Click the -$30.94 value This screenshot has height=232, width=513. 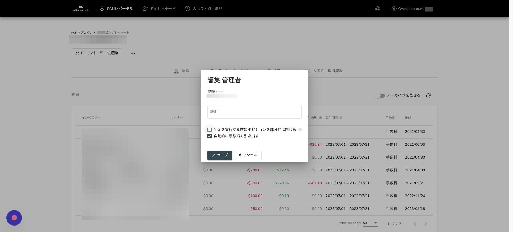tap(315, 144)
